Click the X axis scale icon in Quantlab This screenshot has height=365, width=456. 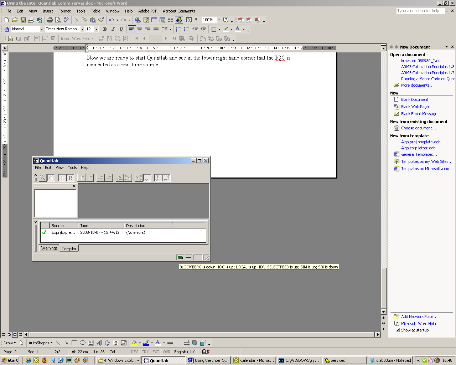point(120,178)
